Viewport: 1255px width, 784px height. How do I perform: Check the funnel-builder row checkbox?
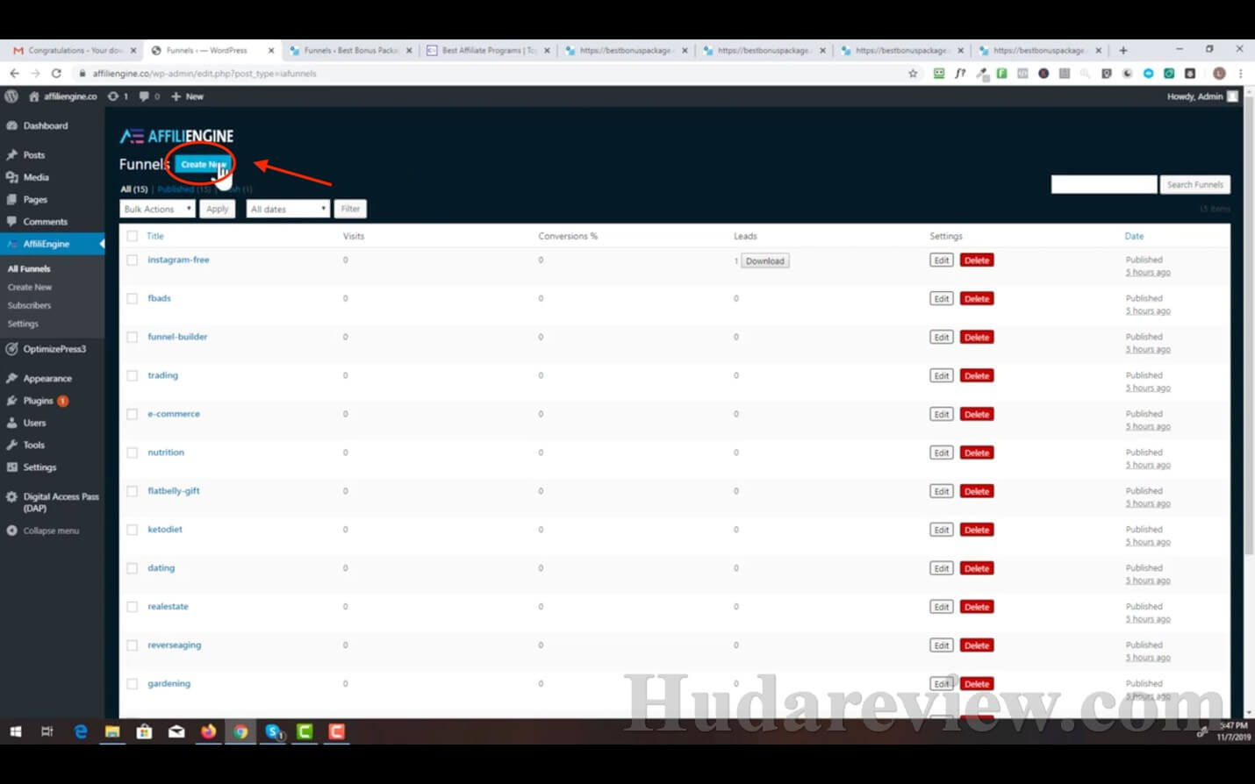[x=133, y=338]
